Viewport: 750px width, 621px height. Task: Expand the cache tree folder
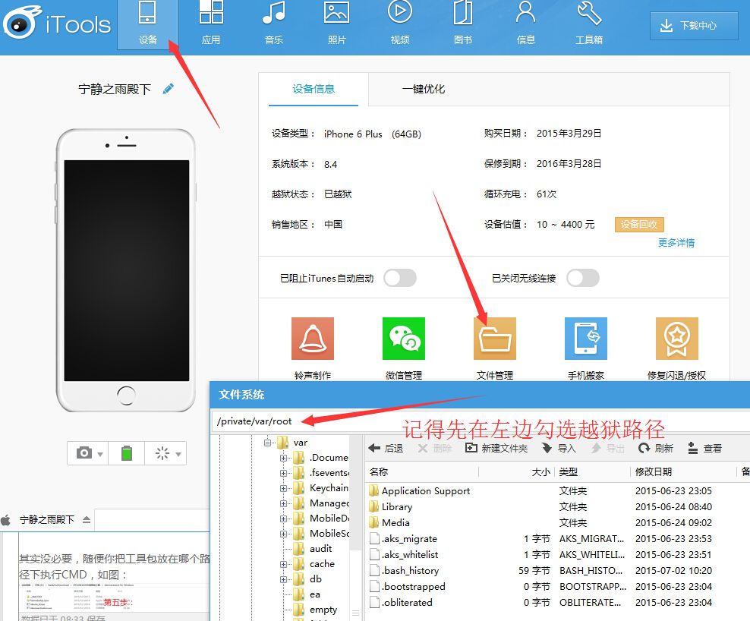point(284,564)
